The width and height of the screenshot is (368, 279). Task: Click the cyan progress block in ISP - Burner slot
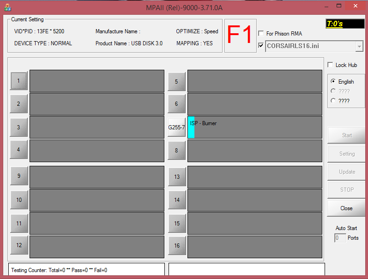click(191, 127)
